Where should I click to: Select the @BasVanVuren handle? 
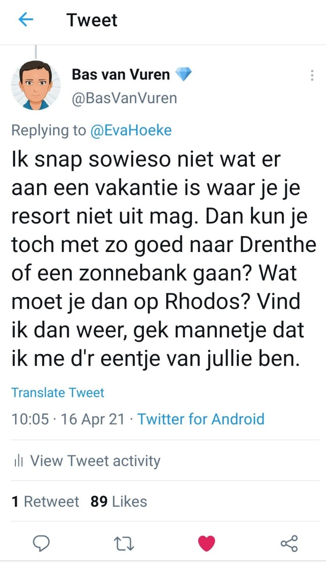124,98
